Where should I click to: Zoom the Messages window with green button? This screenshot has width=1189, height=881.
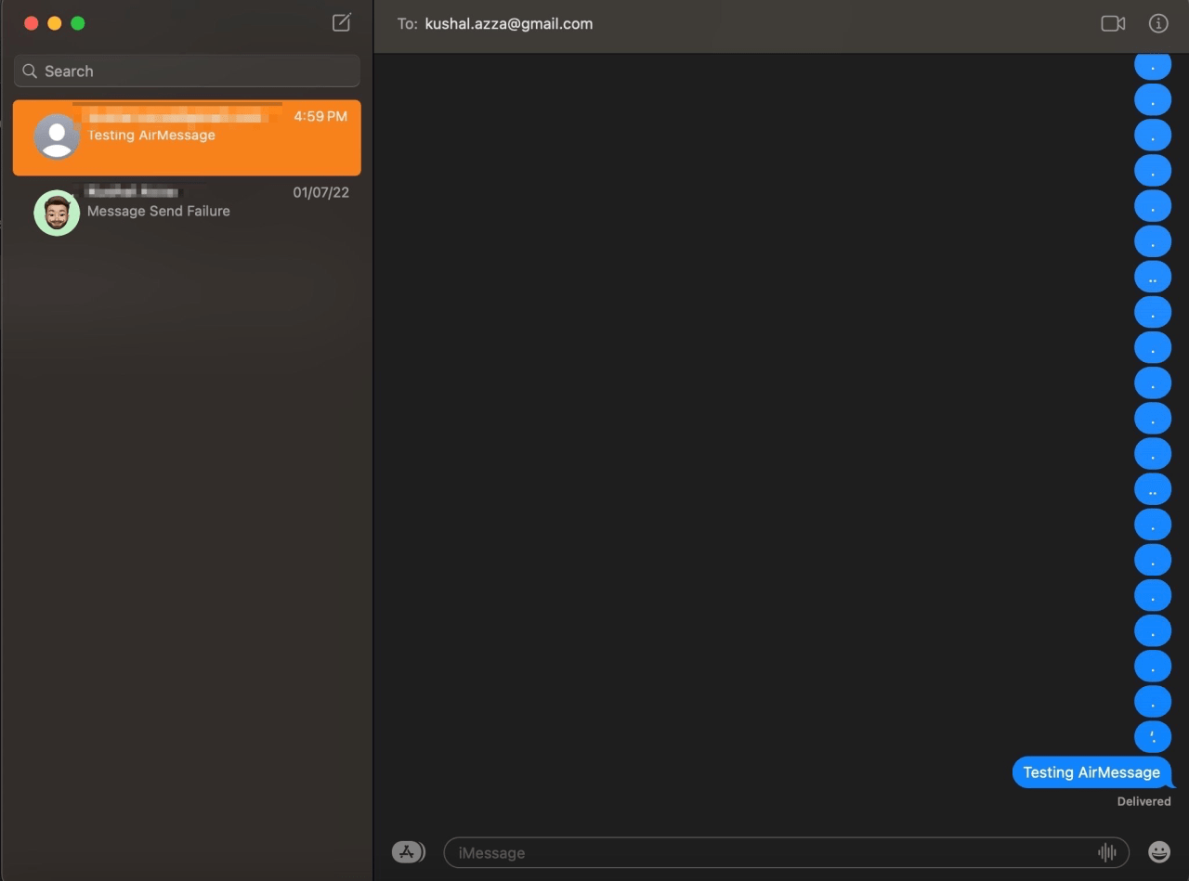tap(78, 23)
